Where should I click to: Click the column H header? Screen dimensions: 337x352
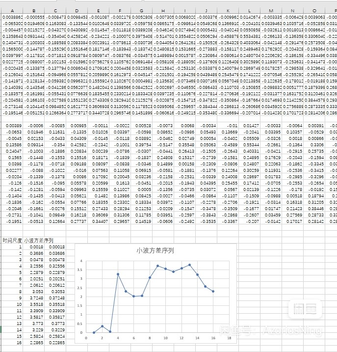click(x=163, y=10)
